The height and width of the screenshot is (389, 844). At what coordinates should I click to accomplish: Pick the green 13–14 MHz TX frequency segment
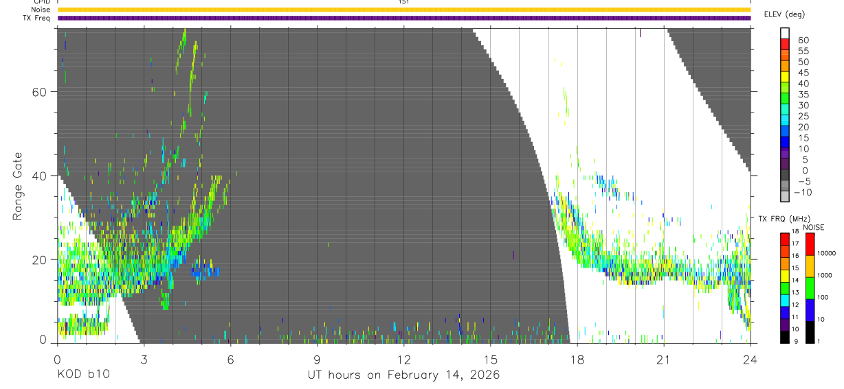[785, 288]
